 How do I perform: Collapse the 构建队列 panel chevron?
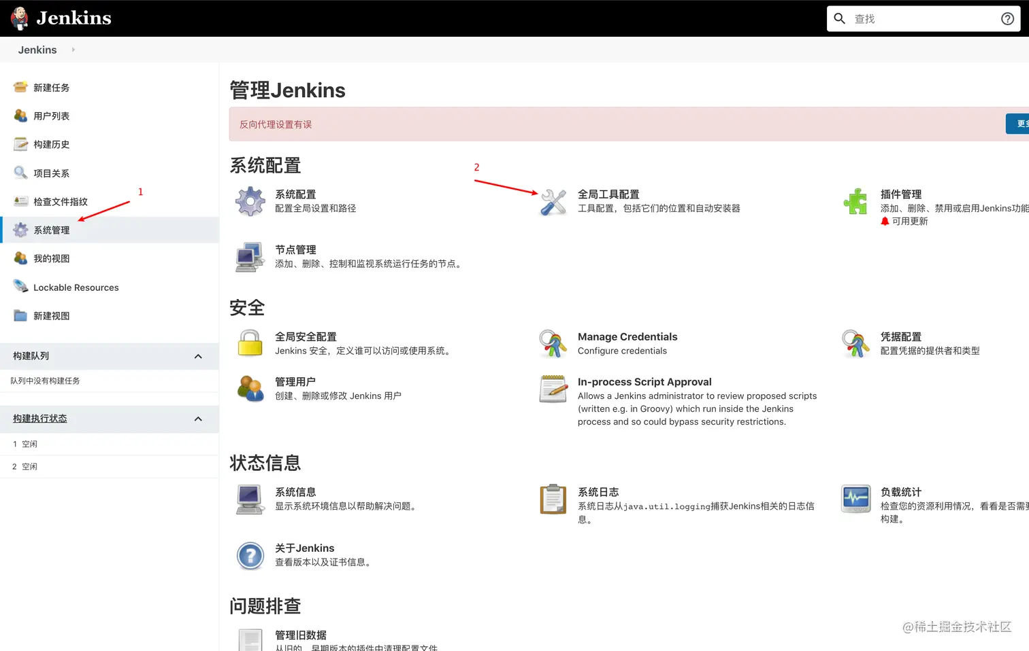tap(198, 355)
